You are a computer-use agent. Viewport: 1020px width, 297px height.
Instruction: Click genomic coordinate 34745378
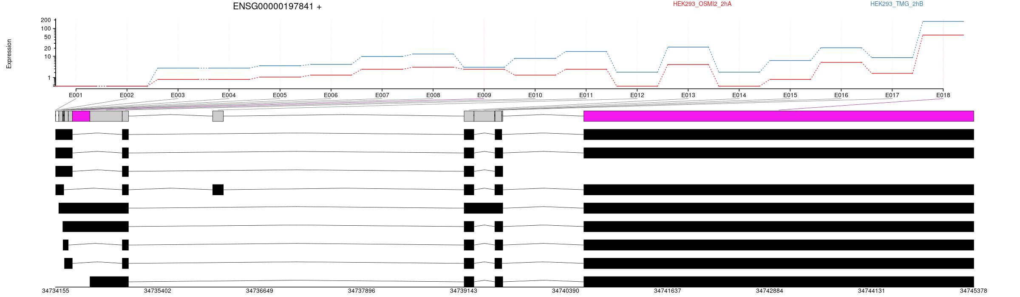coord(973,291)
